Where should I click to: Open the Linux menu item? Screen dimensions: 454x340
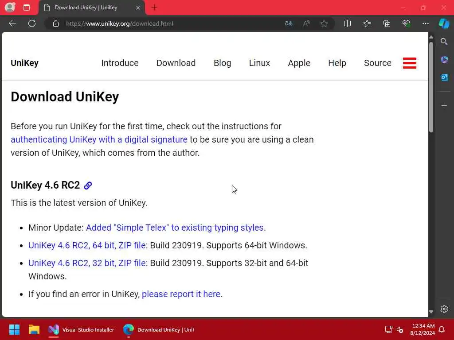pyautogui.click(x=259, y=63)
